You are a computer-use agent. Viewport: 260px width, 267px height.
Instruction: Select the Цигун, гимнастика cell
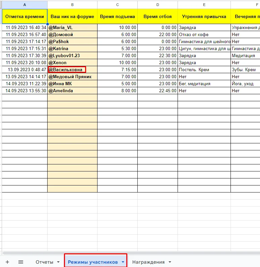[204, 48]
